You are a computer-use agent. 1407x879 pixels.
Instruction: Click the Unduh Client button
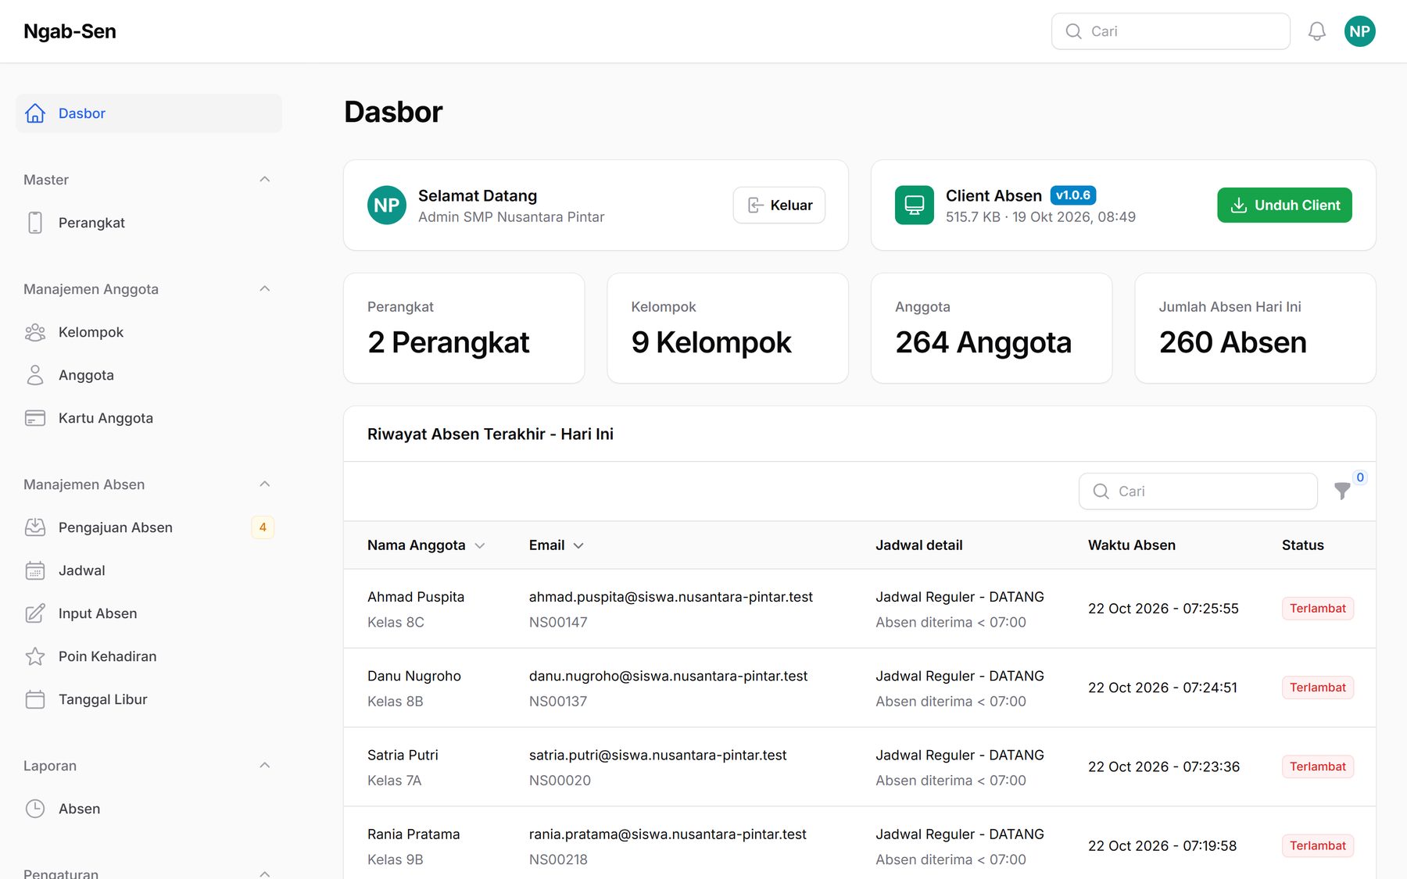click(1284, 205)
